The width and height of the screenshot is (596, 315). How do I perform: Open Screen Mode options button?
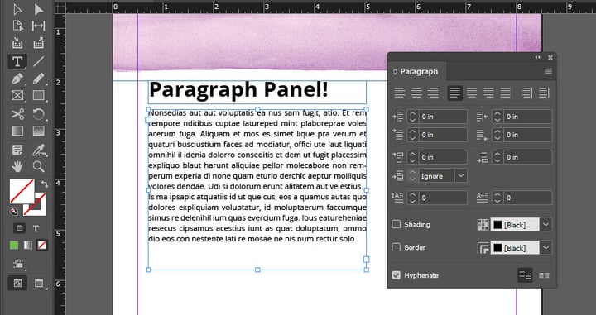click(x=38, y=283)
